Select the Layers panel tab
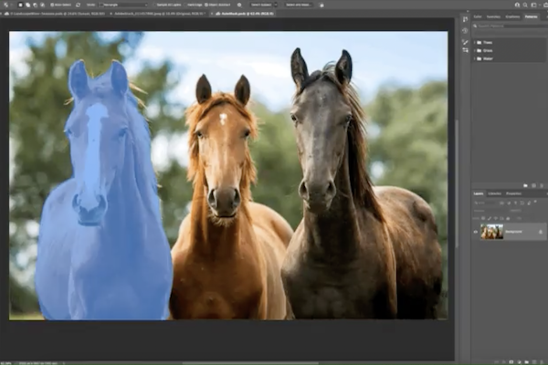 pyautogui.click(x=479, y=193)
